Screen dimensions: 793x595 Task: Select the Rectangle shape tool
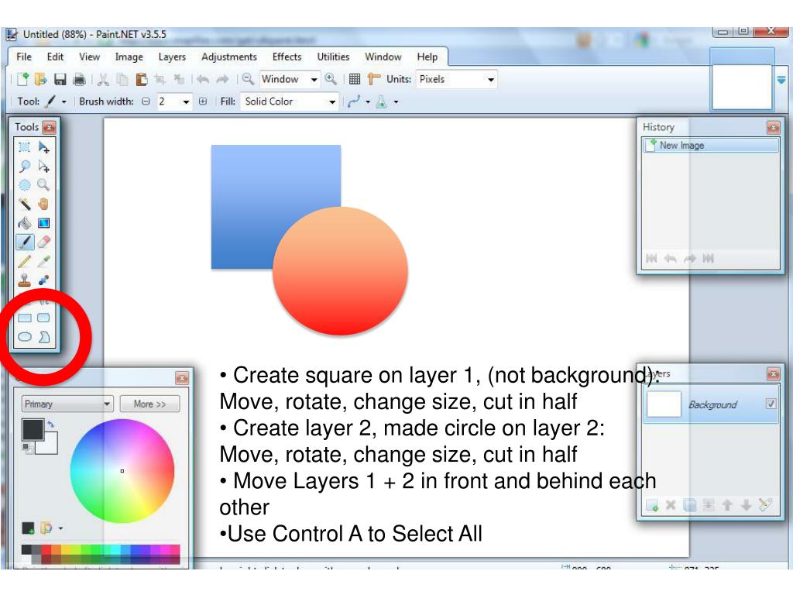[24, 318]
